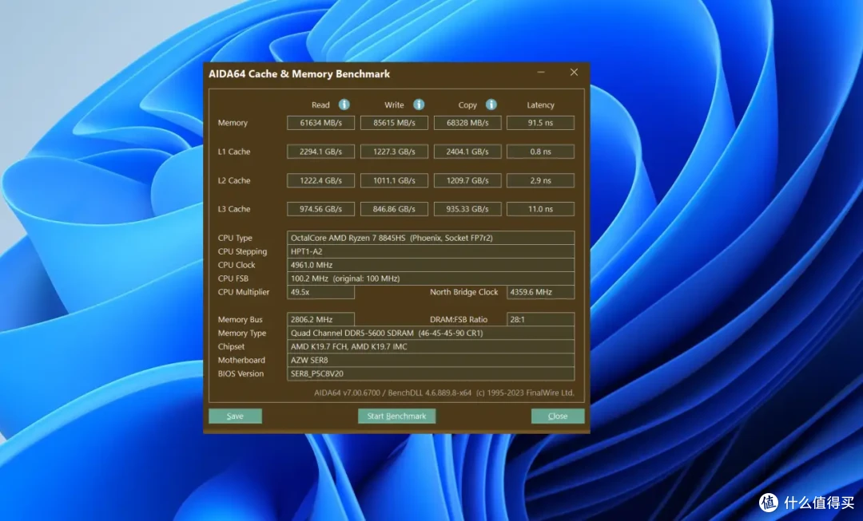Click the Copy info icon
863x521 pixels.
(x=491, y=105)
